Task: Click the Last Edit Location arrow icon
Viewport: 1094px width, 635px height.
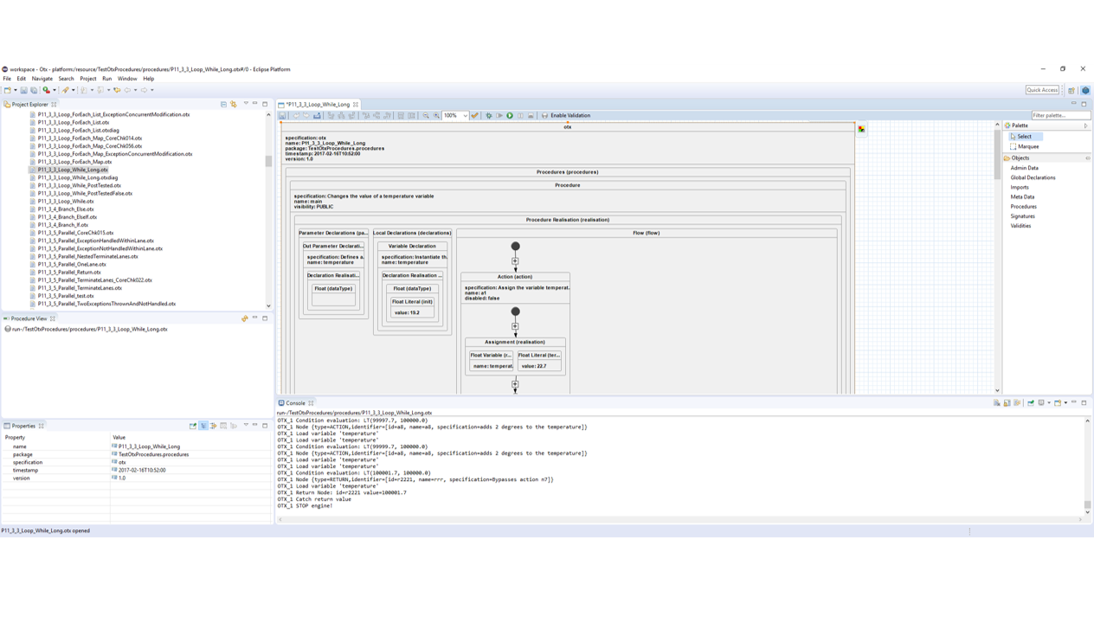Action: [117, 90]
